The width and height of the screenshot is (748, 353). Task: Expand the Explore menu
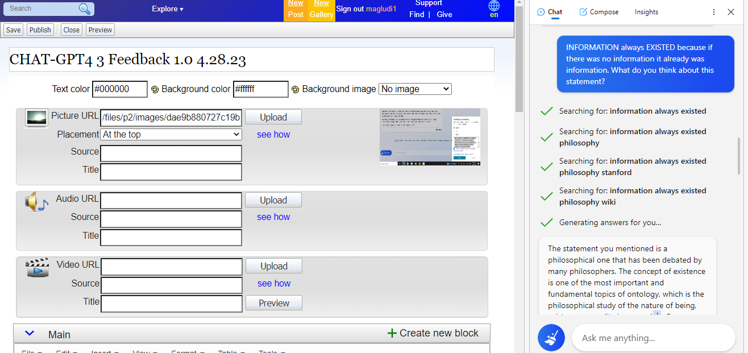167,9
